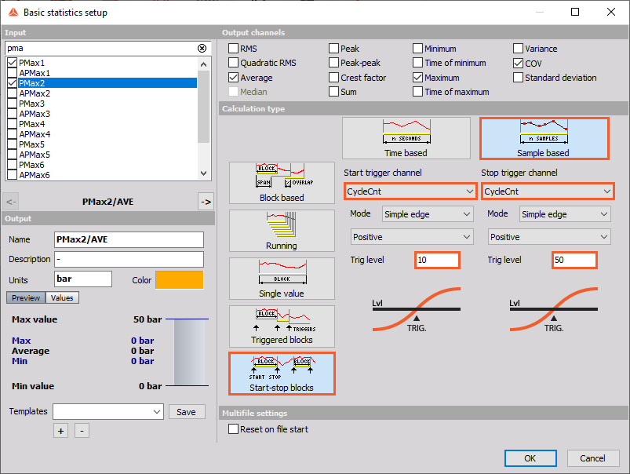This screenshot has width=630, height=474.
Task: Open the Templates dropdown
Action: [x=108, y=412]
